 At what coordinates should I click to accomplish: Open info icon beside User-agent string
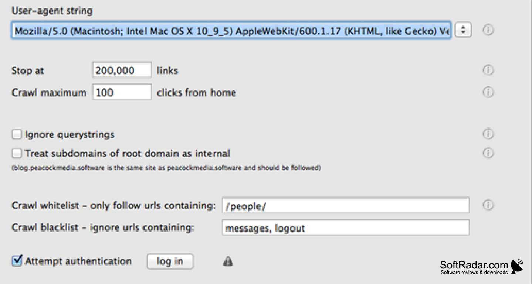pos(488,30)
